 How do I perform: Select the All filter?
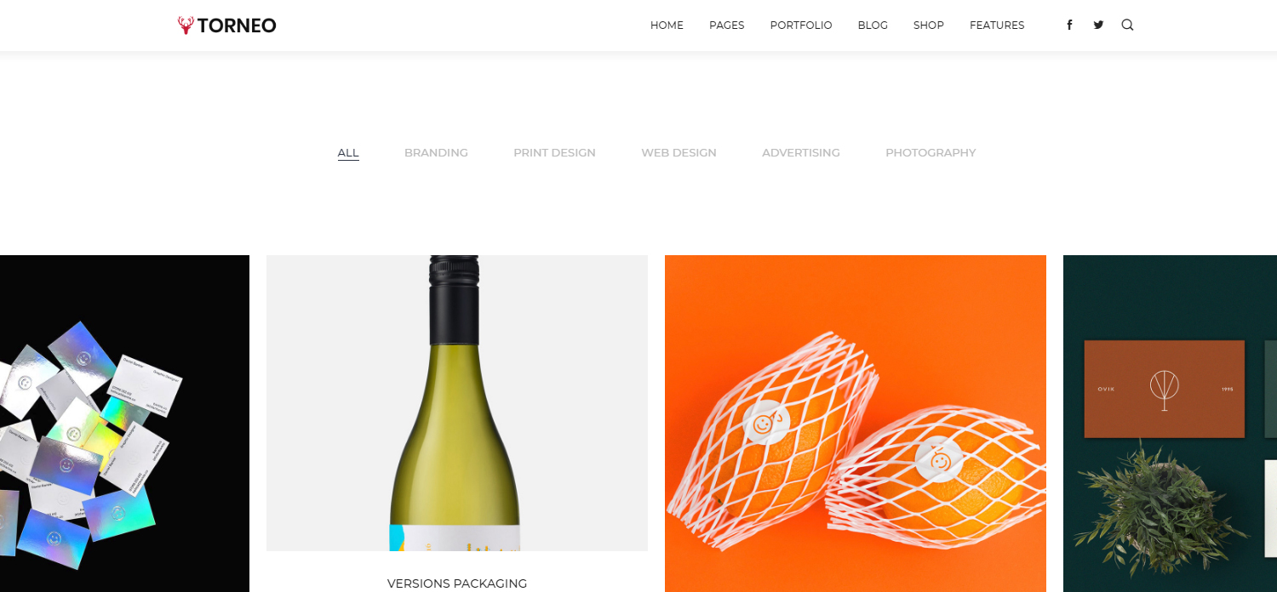coord(348,153)
